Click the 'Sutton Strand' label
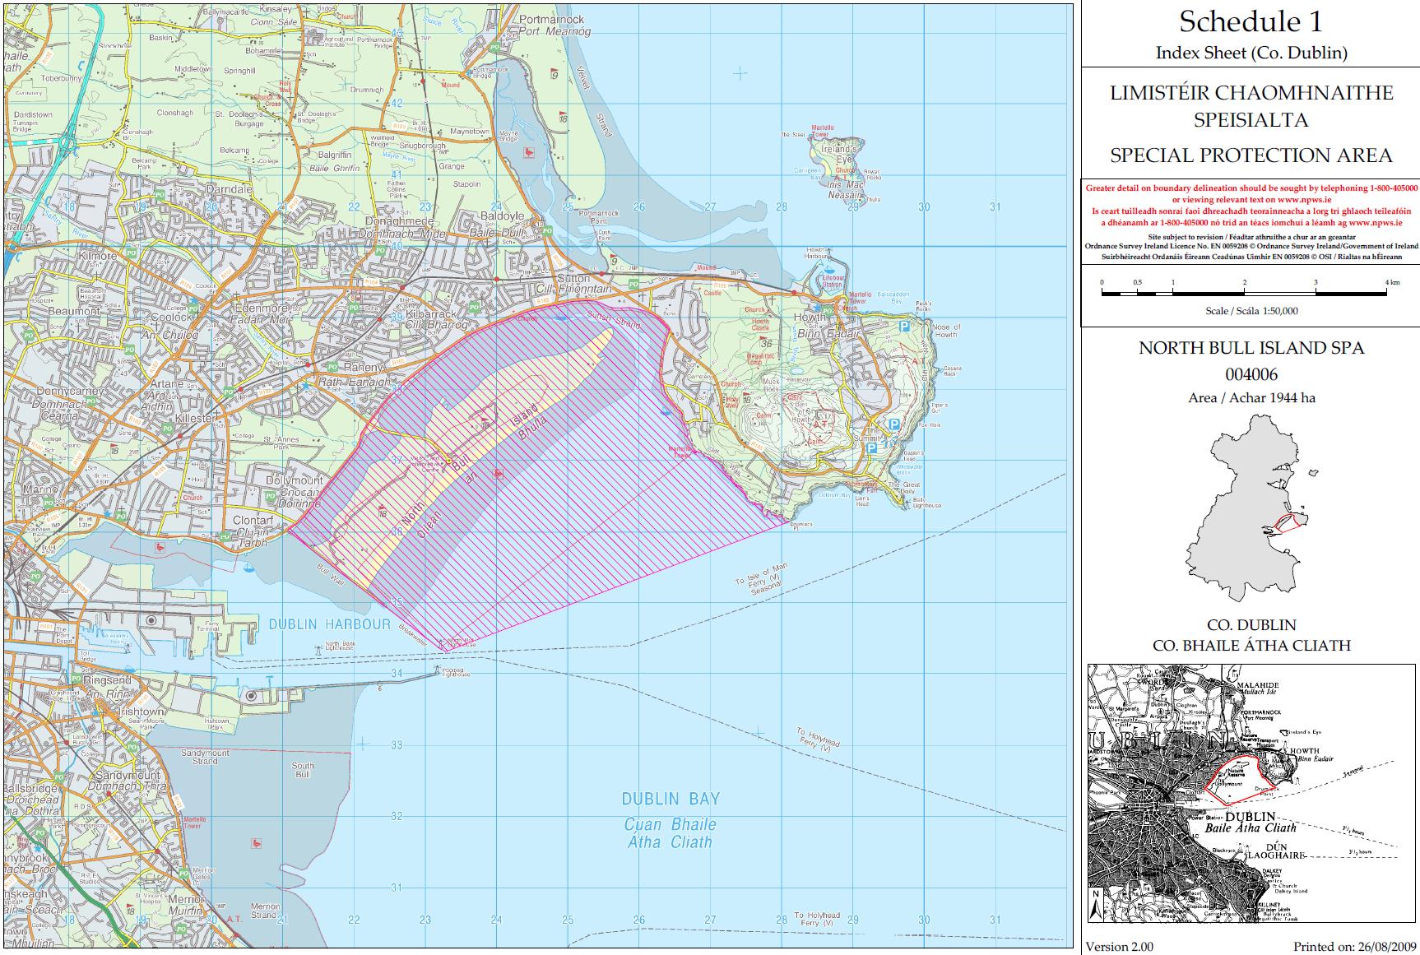This screenshot has width=1420, height=955. click(613, 319)
